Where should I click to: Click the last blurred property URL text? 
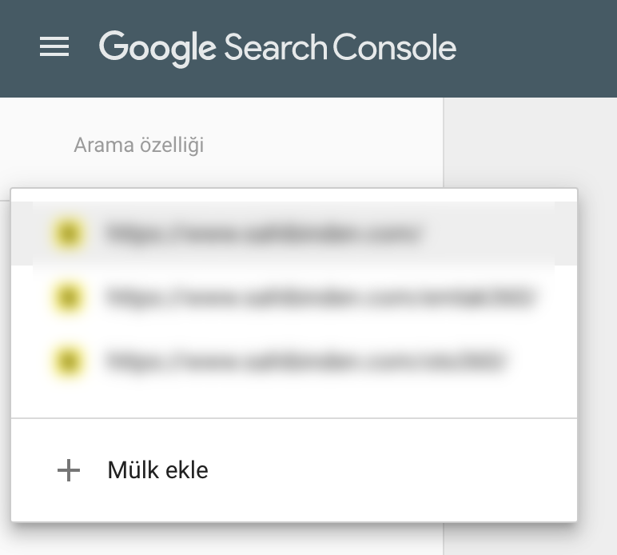(306, 361)
